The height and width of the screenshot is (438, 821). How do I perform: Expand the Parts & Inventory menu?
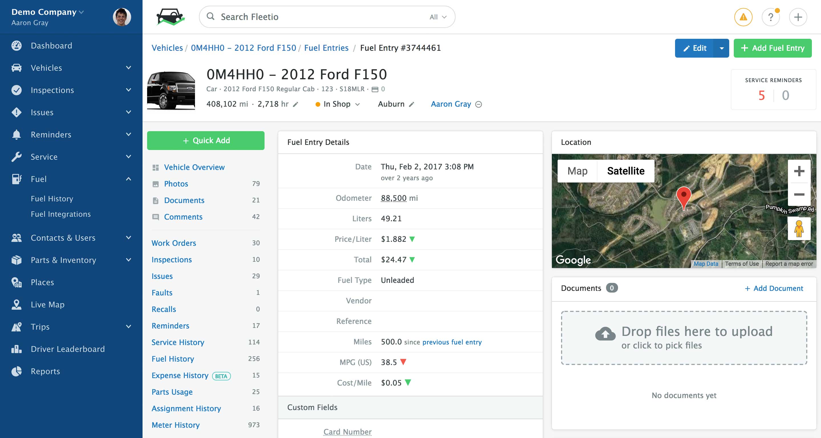(x=129, y=260)
